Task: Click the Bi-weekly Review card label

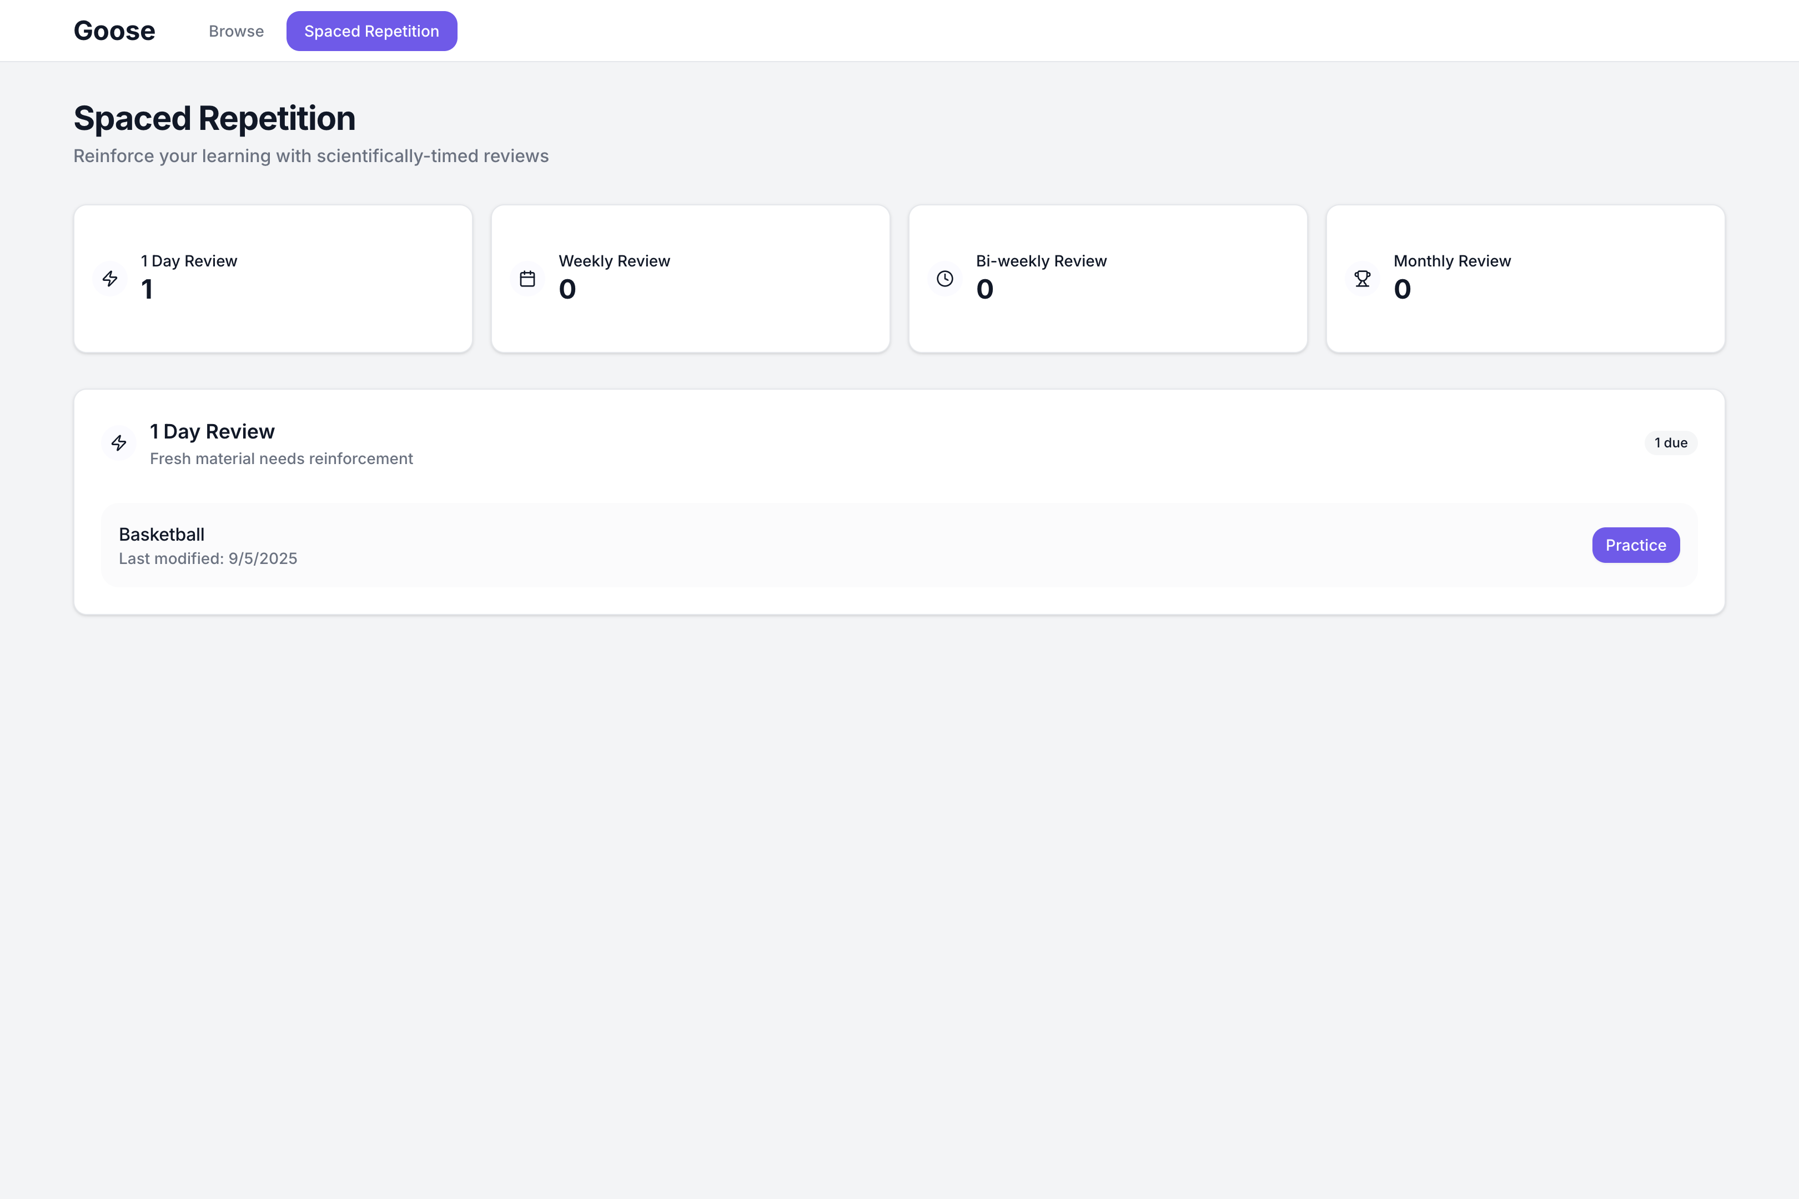Action: (x=1041, y=261)
